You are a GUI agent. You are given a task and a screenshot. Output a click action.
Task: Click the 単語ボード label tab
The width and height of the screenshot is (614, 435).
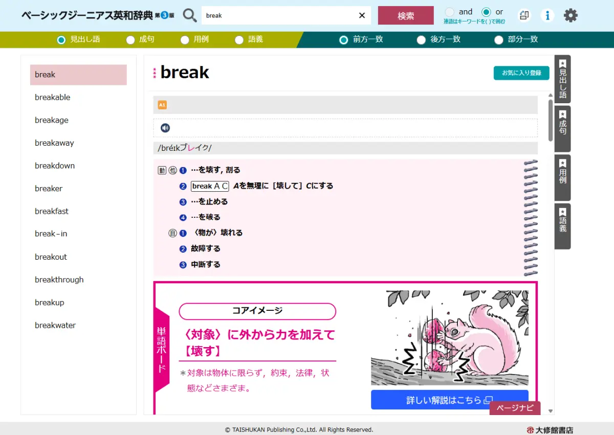tap(161, 350)
